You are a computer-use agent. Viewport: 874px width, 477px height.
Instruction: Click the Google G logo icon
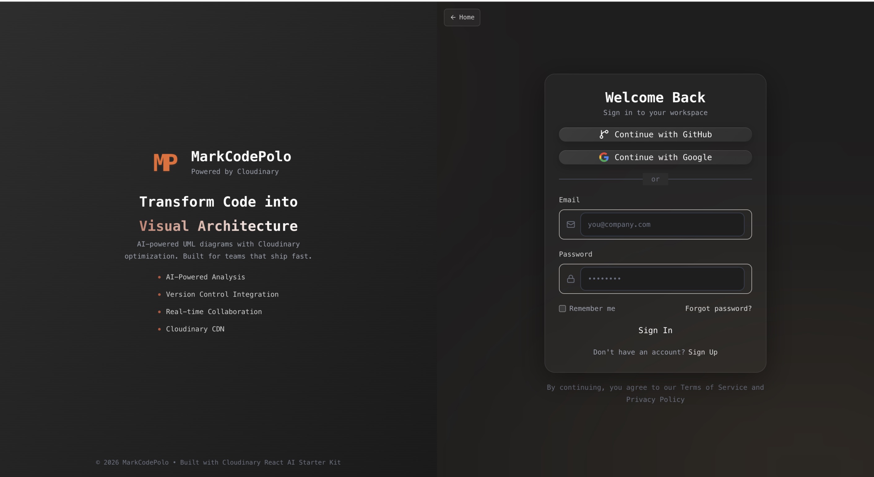pyautogui.click(x=604, y=157)
